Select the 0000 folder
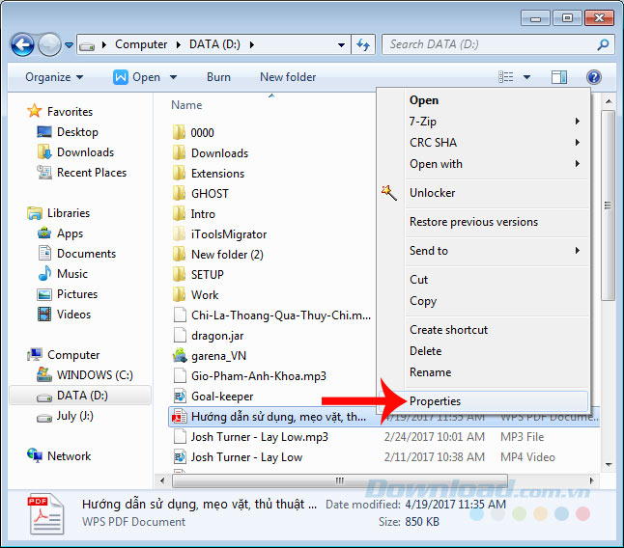 (202, 132)
